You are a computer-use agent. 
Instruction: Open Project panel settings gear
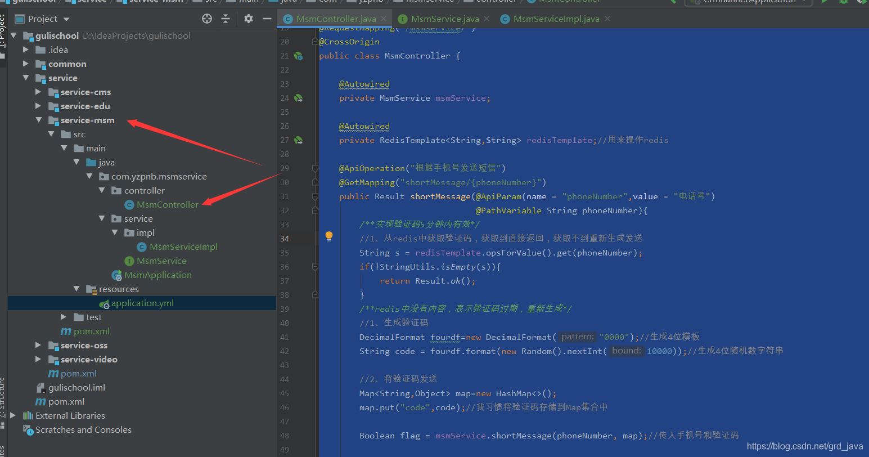[x=249, y=19]
